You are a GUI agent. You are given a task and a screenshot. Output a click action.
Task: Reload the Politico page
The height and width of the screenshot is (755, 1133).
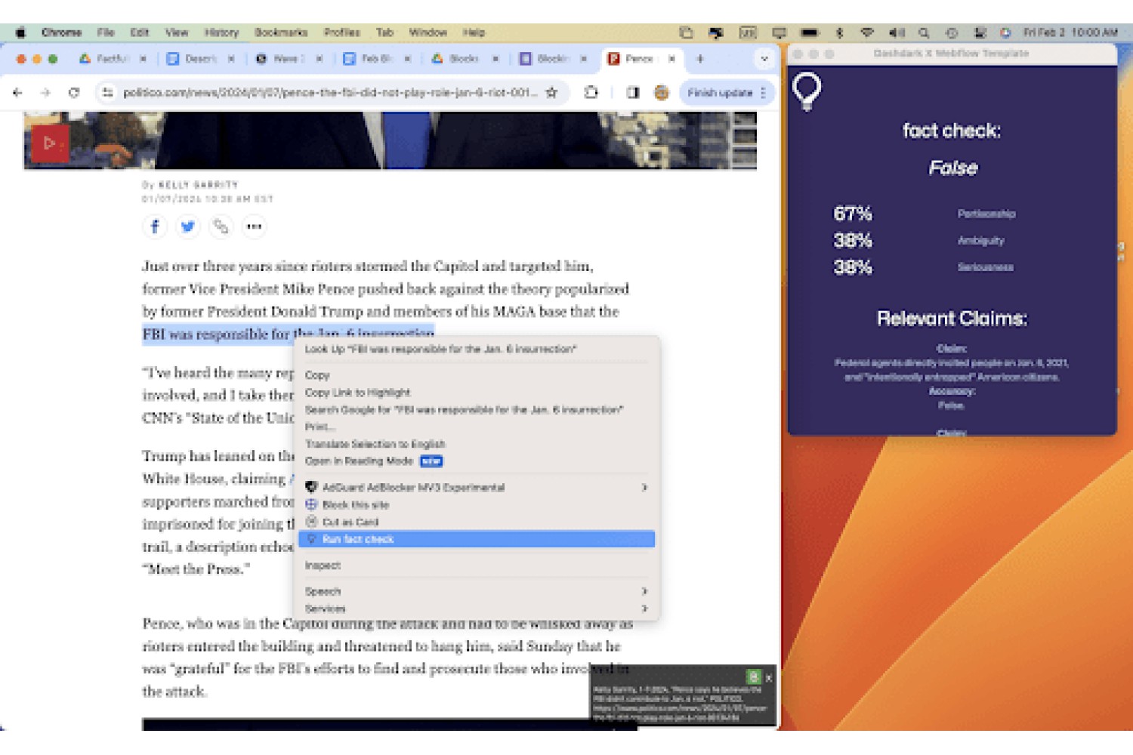tap(73, 92)
